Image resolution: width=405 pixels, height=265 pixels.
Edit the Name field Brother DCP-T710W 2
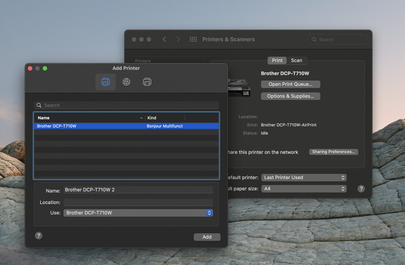click(138, 190)
